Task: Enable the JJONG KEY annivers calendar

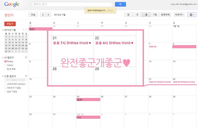Action: click(x=5, y=84)
